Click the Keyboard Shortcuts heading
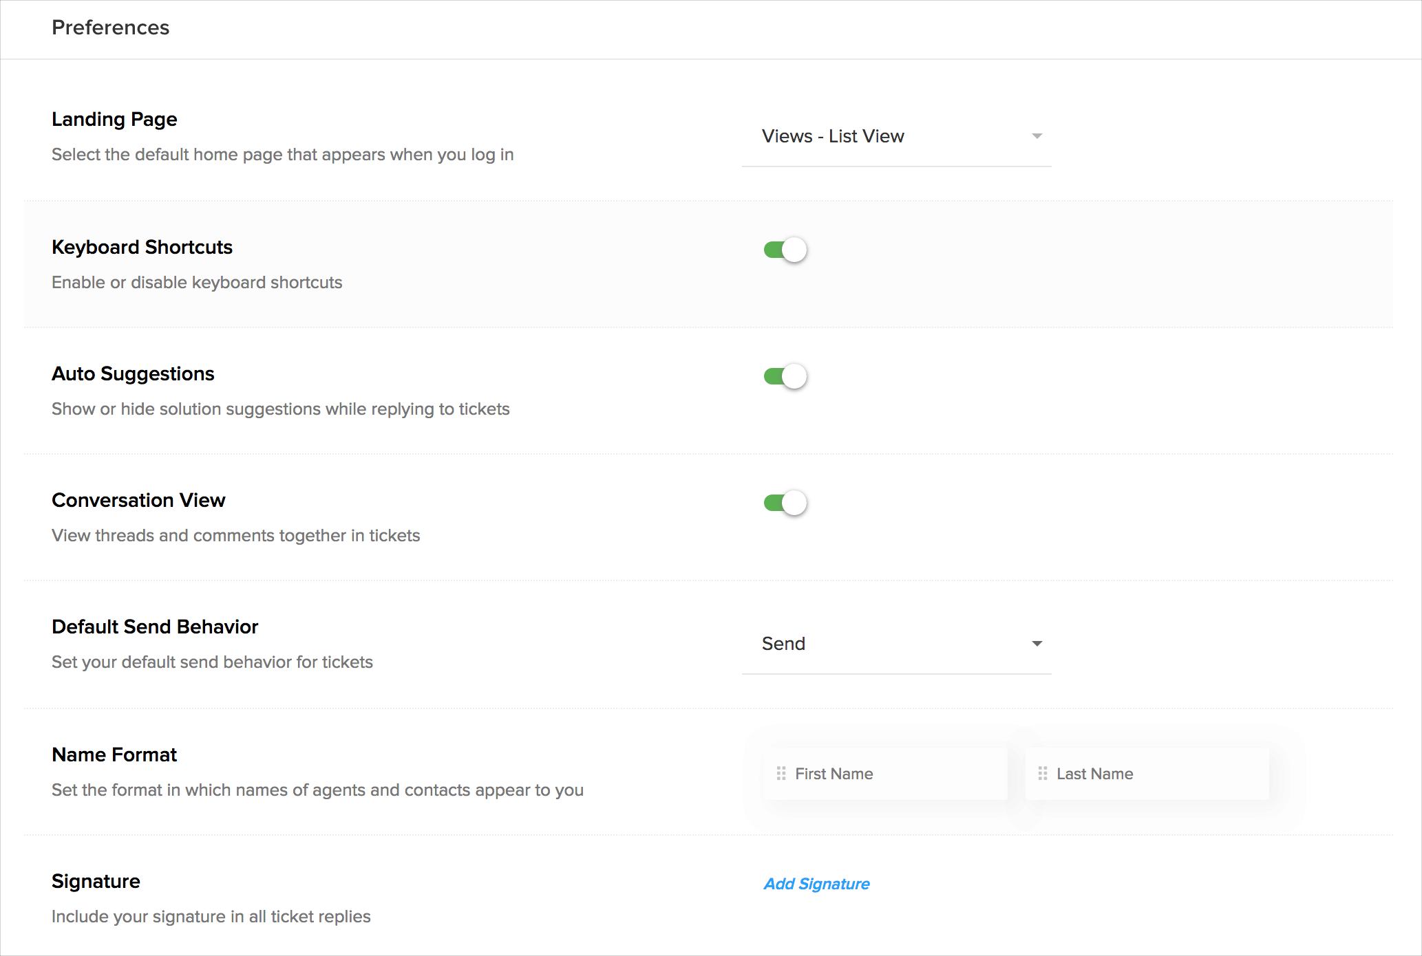 tap(142, 247)
